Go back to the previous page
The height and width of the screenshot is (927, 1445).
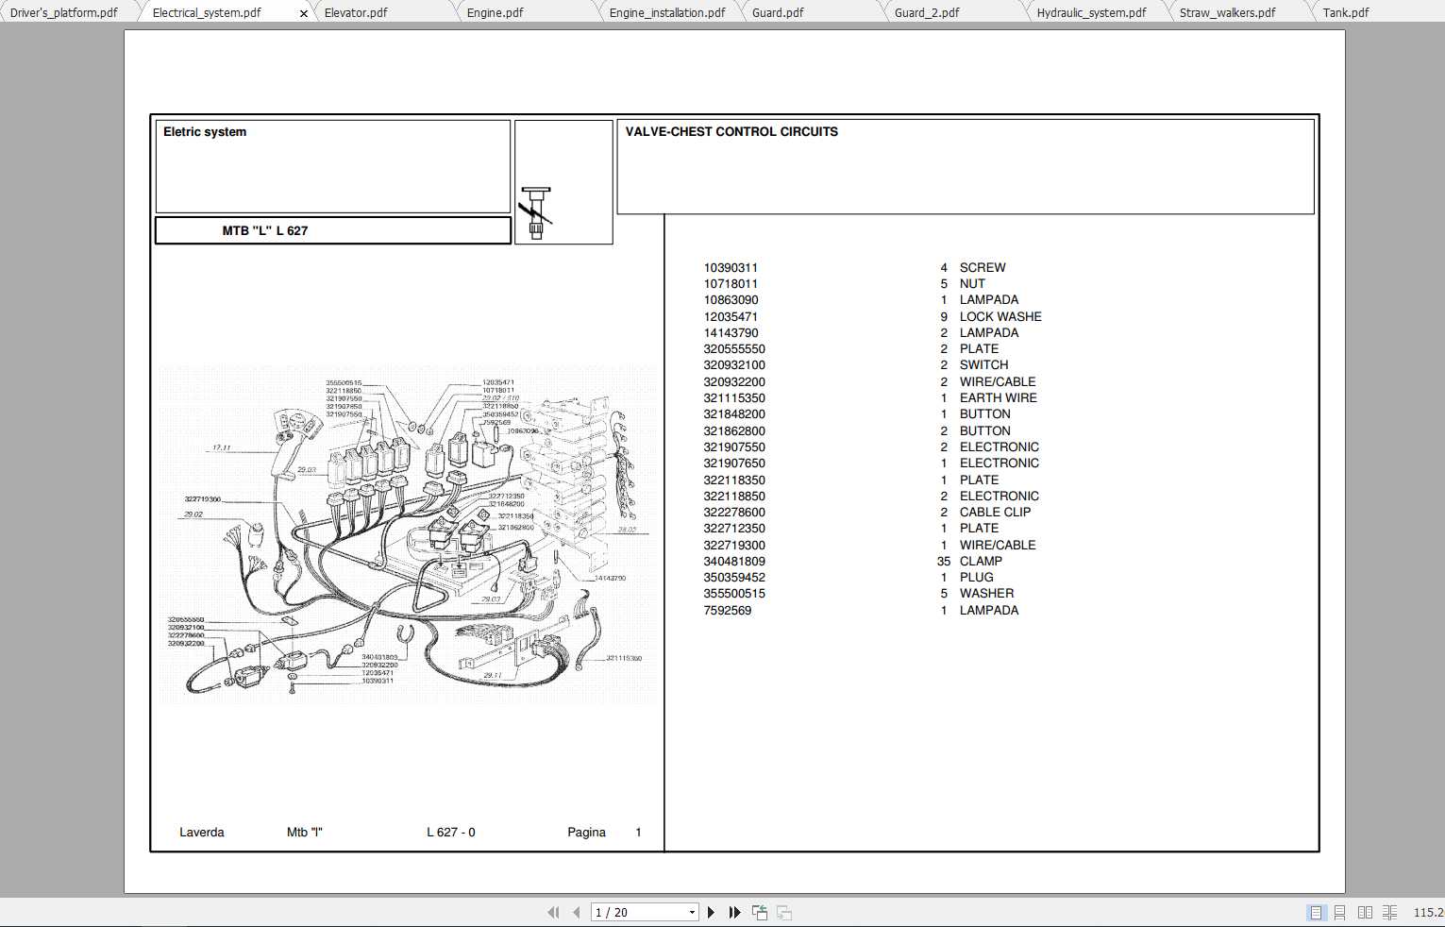tap(578, 912)
